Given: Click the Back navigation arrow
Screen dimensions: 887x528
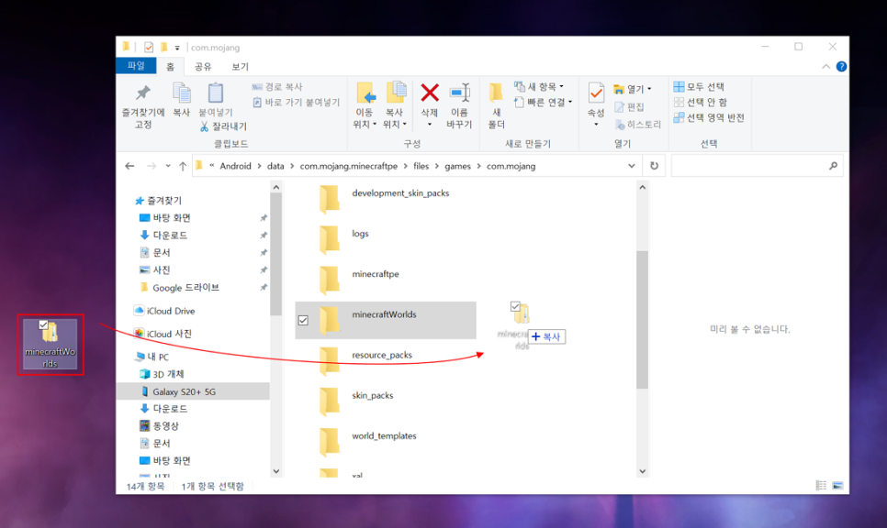Looking at the screenshot, I should 129,166.
